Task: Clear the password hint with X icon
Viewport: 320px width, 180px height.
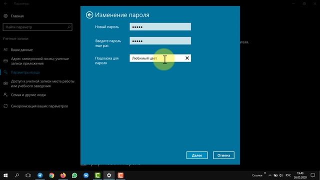Action: (x=187, y=58)
